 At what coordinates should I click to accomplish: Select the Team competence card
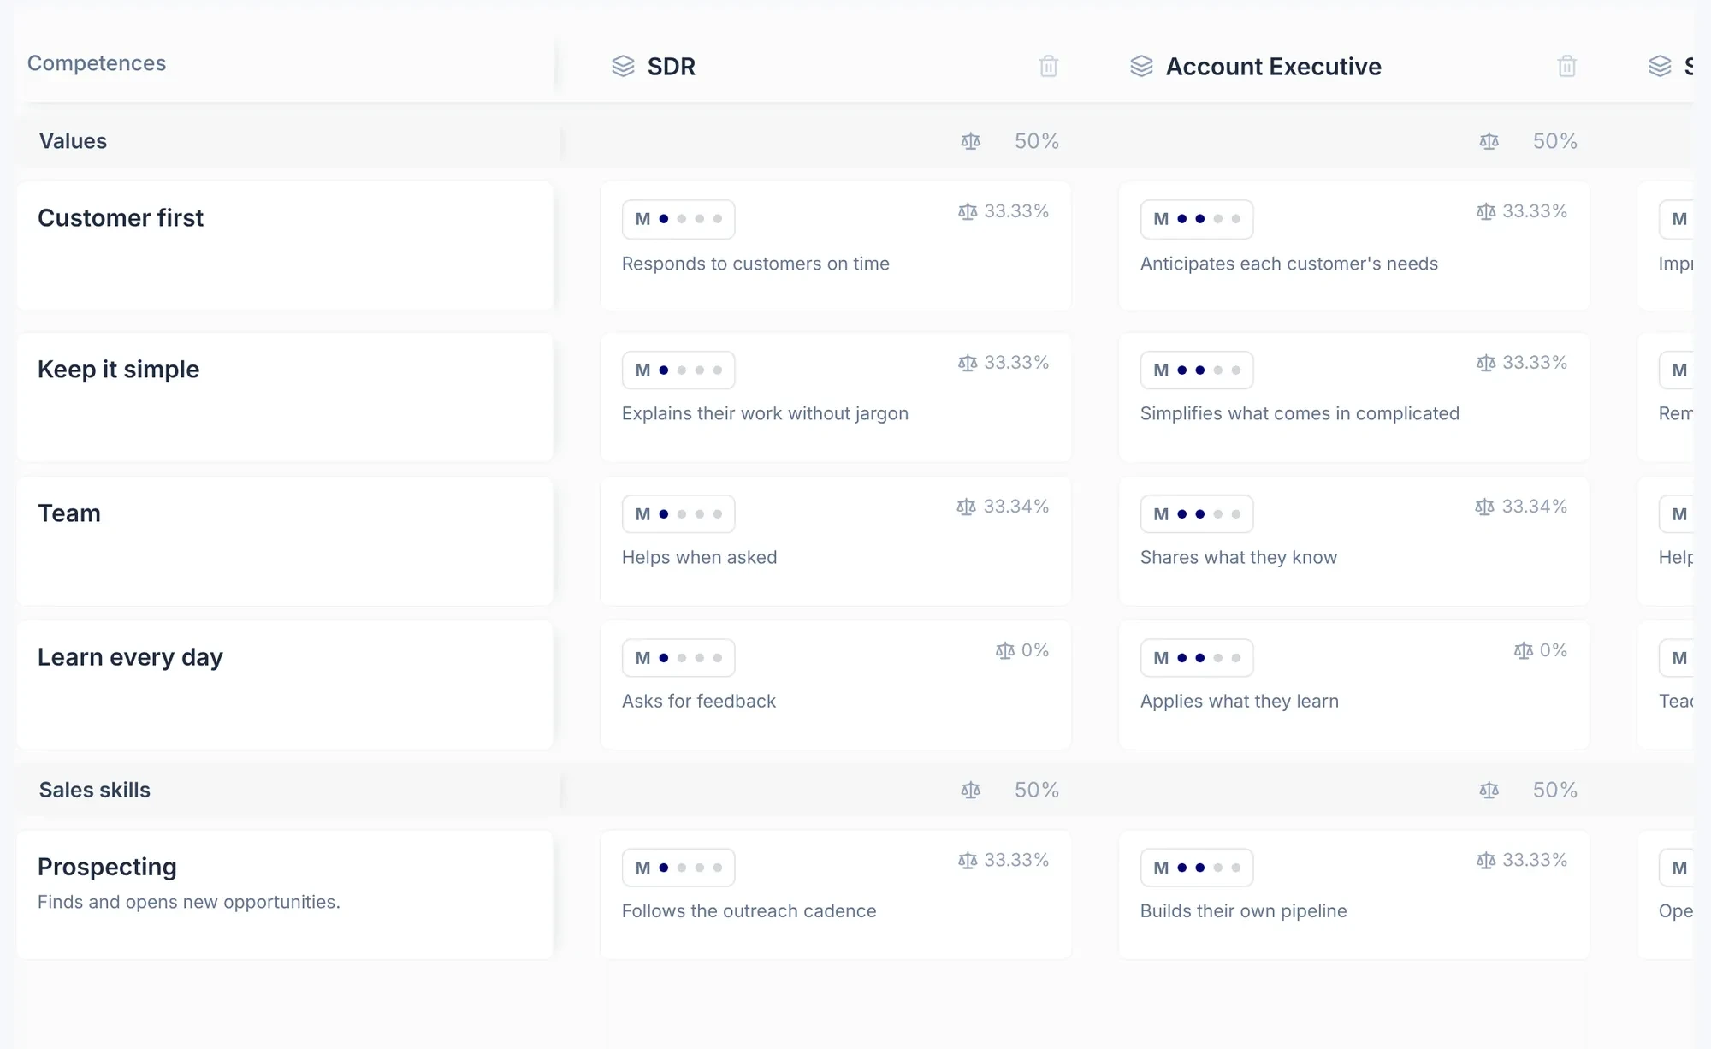click(x=285, y=541)
